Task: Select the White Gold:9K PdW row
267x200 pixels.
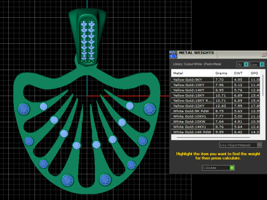Action: pos(215,111)
